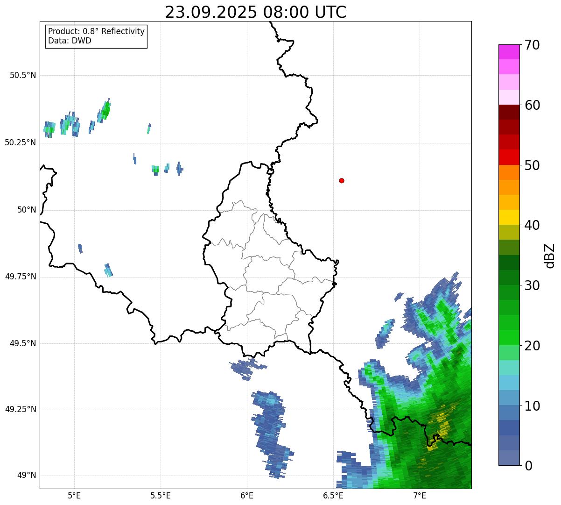561x505 pixels.
Task: Click the 'Data: DWD' label
Action: (70, 41)
